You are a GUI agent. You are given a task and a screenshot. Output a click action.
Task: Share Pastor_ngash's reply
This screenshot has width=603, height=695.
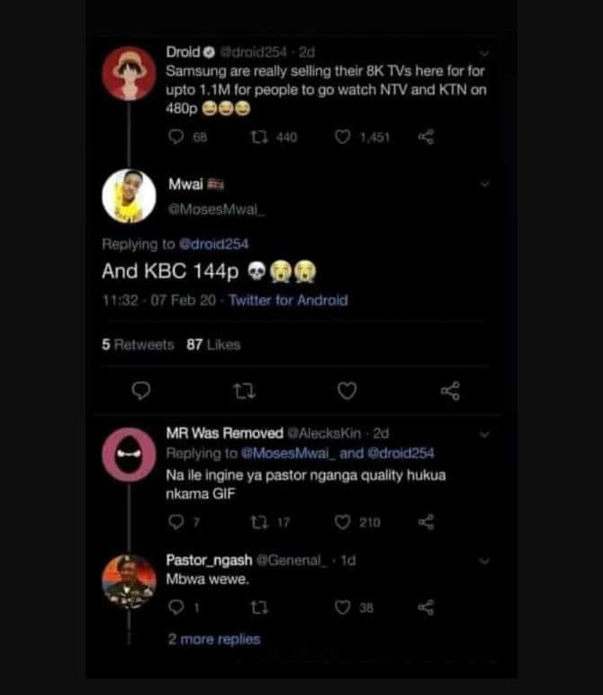coord(426,608)
